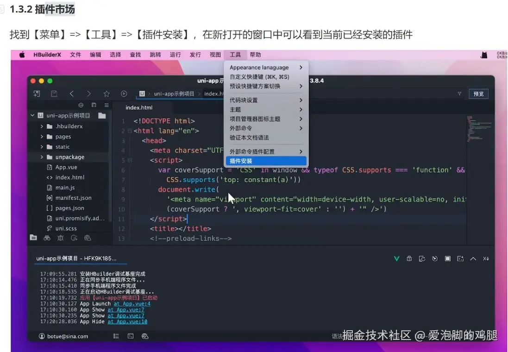Open the 文件 menu
The image size is (508, 352).
click(75, 55)
